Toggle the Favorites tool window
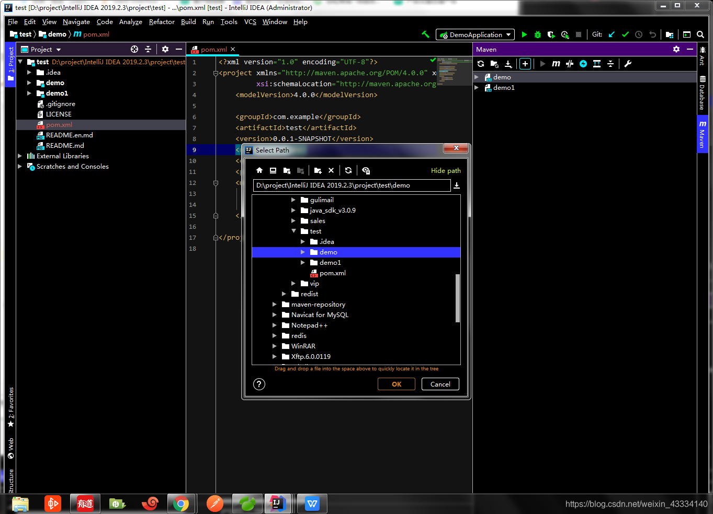The width and height of the screenshot is (713, 514). coord(10,407)
